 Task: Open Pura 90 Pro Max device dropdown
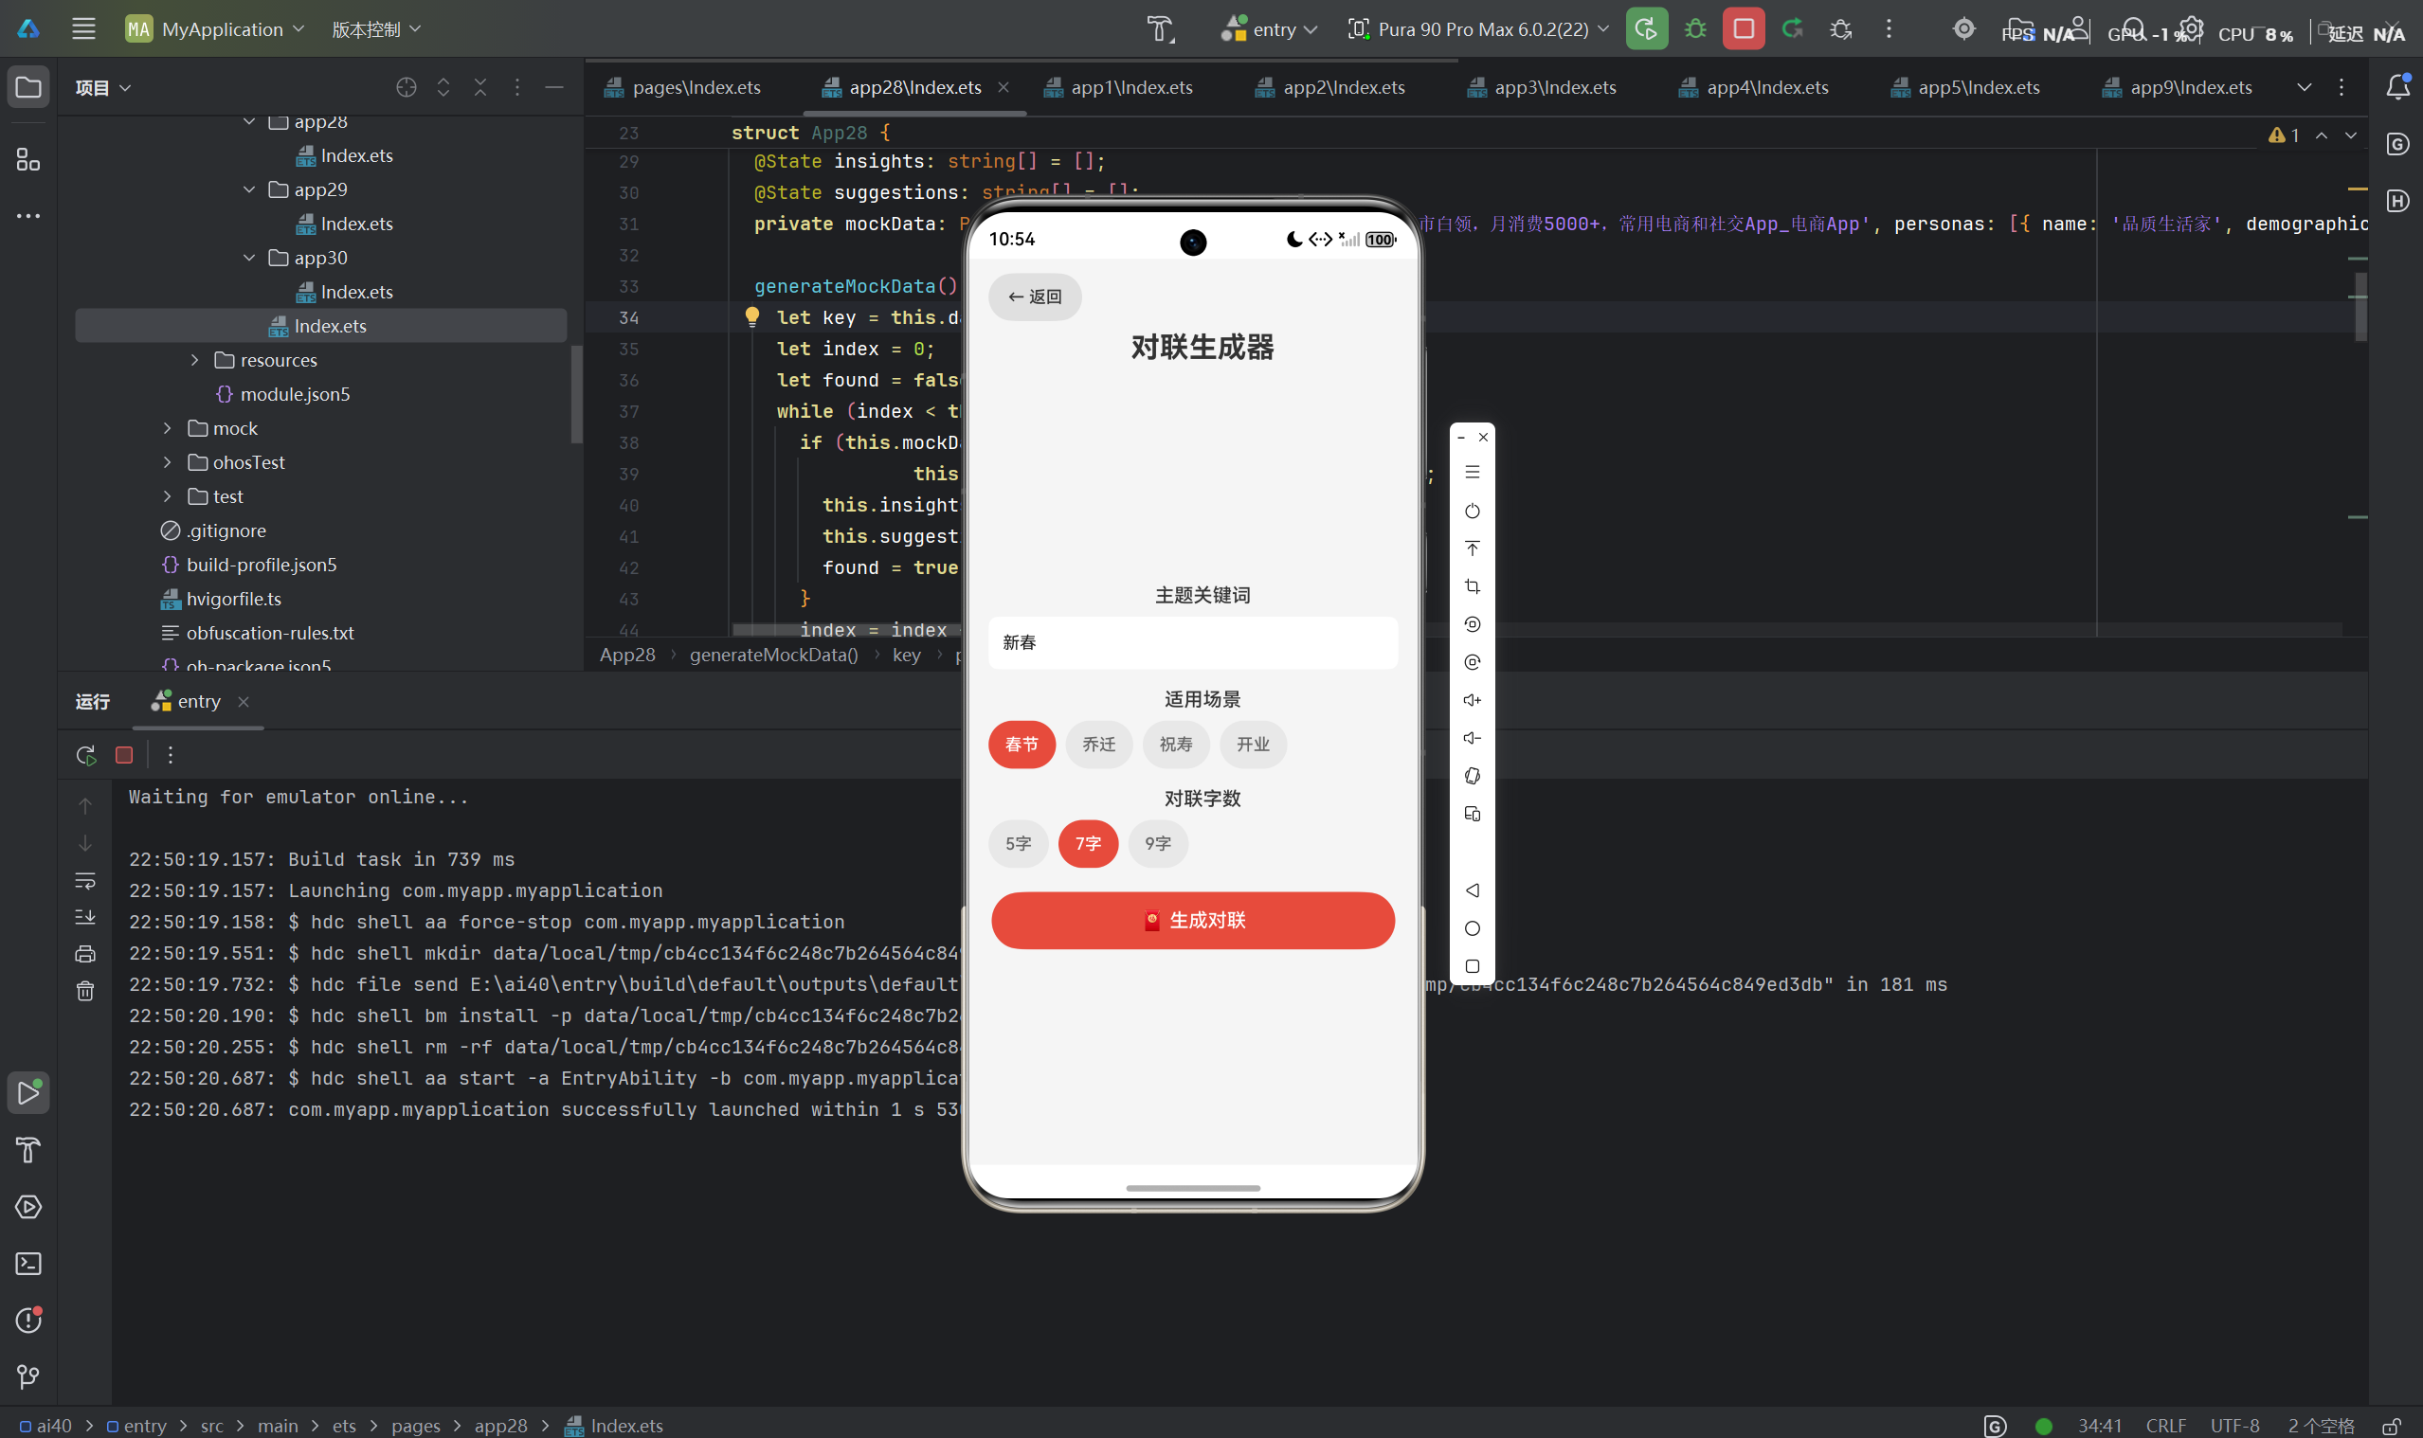[1479, 29]
